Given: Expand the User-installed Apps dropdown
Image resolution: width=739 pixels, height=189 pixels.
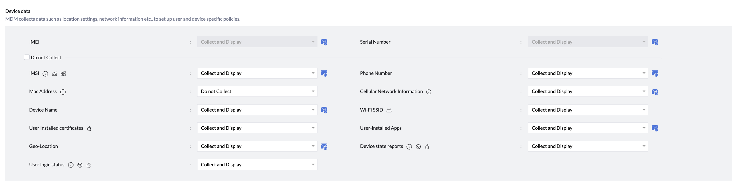Looking at the screenshot, I should pyautogui.click(x=588, y=128).
